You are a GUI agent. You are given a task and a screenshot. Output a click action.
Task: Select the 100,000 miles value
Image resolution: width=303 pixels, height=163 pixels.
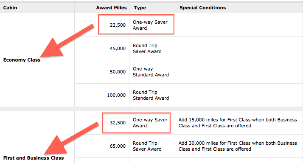pyautogui.click(x=116, y=95)
